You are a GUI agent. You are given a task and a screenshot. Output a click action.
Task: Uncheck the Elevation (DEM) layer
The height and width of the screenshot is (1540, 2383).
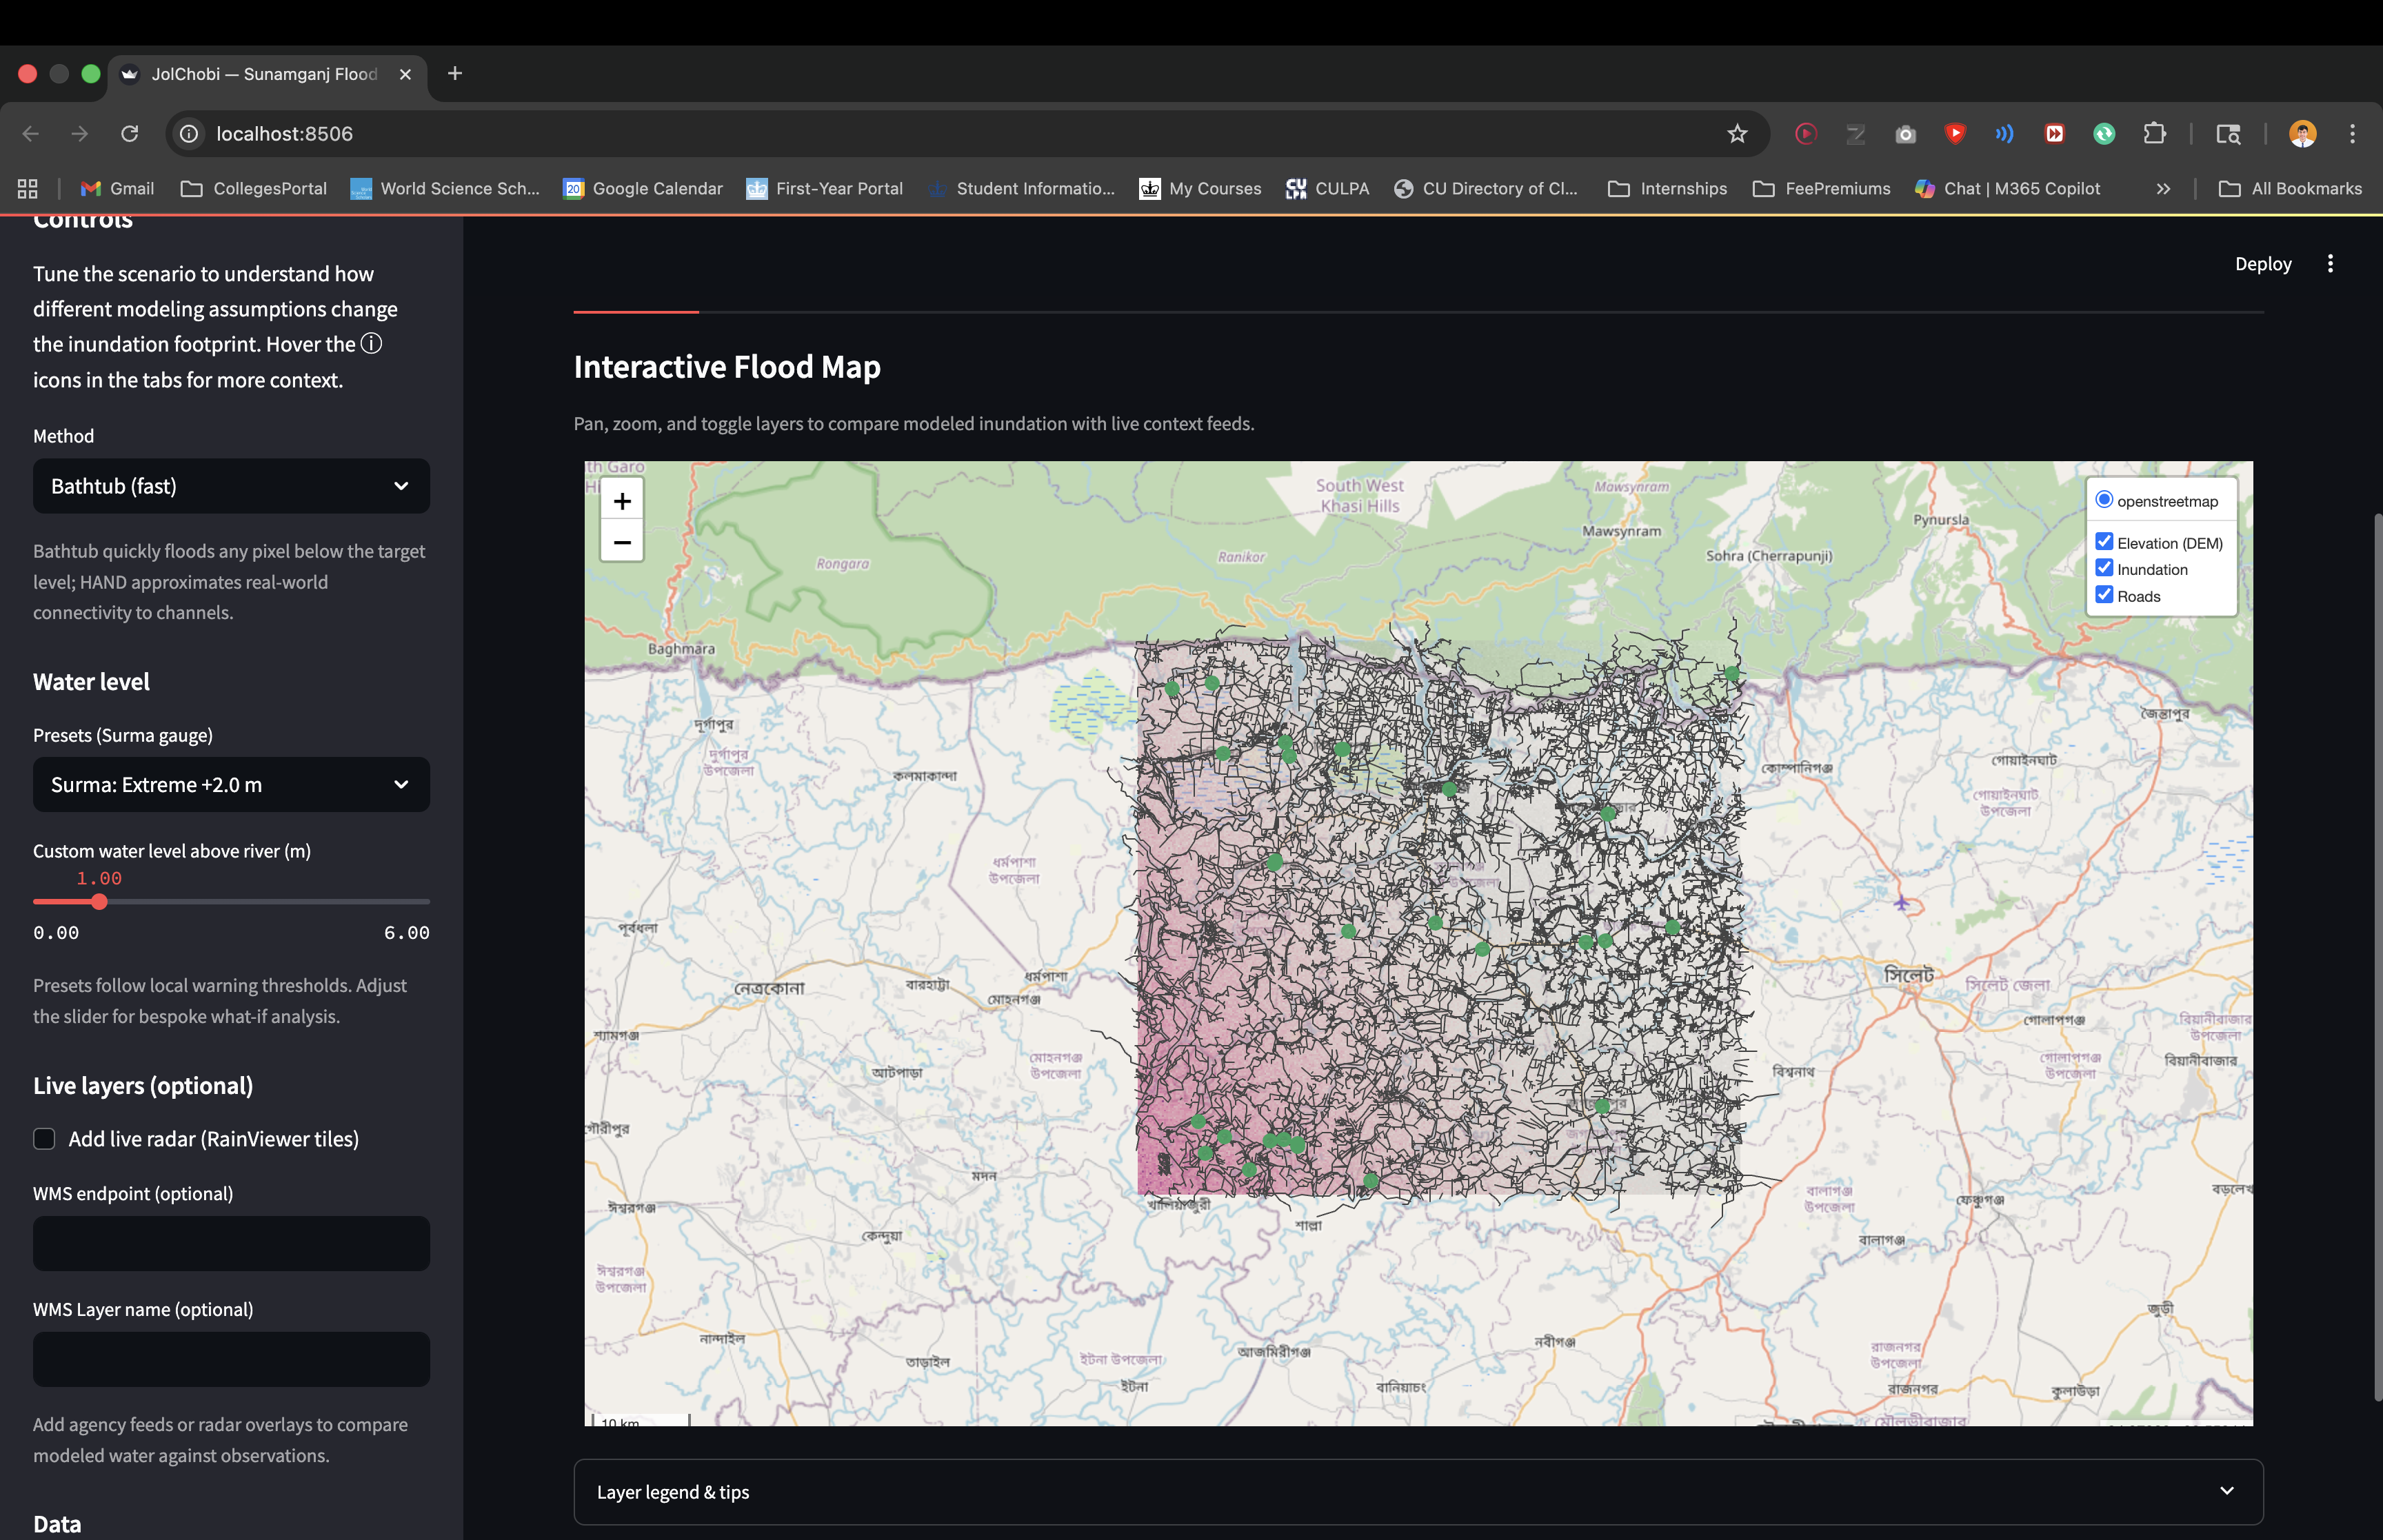pyautogui.click(x=2104, y=542)
